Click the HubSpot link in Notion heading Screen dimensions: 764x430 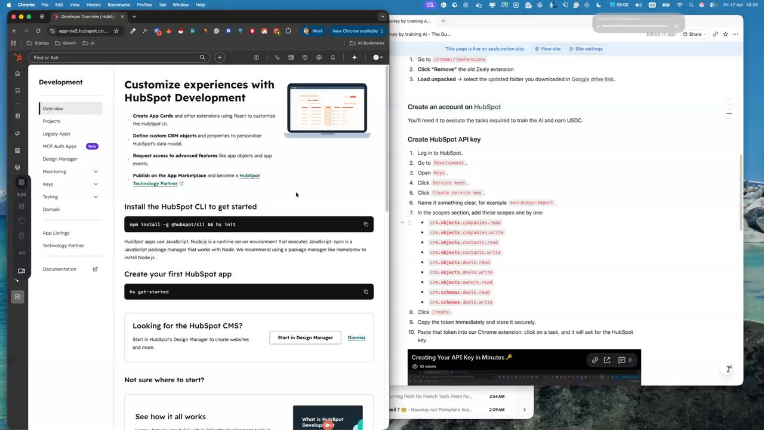click(x=487, y=107)
